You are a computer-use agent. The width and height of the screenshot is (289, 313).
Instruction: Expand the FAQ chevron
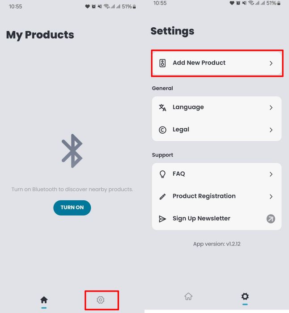coord(271,174)
